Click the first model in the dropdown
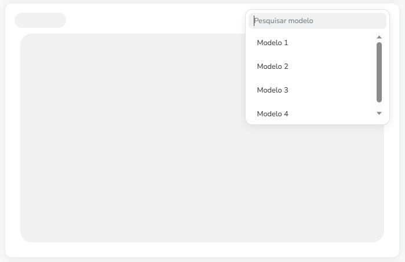The height and width of the screenshot is (262, 405). click(272, 43)
